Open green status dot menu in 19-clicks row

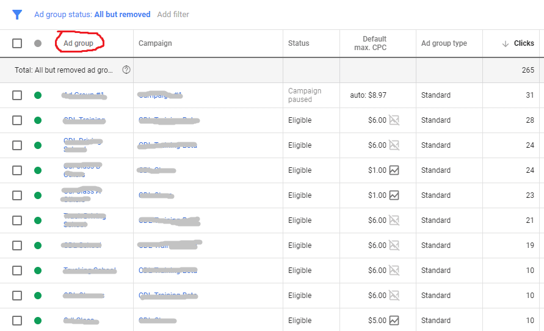(38, 246)
